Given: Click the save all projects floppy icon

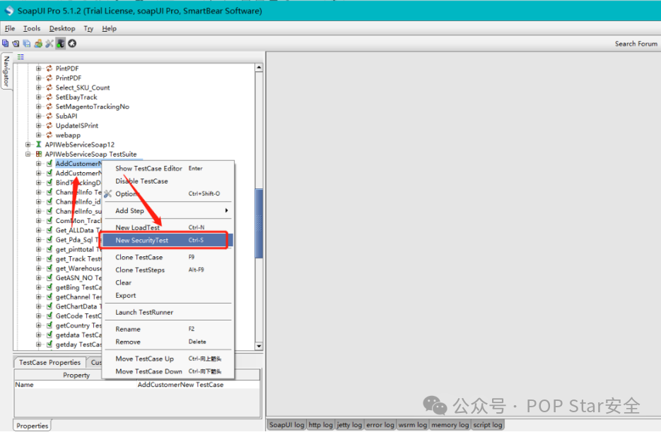Looking at the screenshot, I should 27,43.
